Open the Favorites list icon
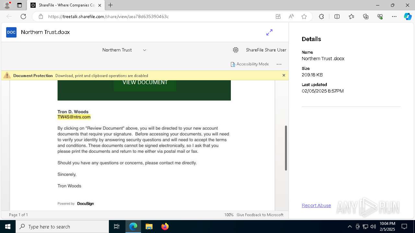The image size is (415, 233). [x=351, y=17]
